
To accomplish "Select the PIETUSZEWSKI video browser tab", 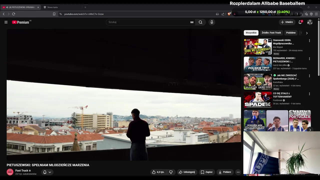I will (x=20, y=7).
